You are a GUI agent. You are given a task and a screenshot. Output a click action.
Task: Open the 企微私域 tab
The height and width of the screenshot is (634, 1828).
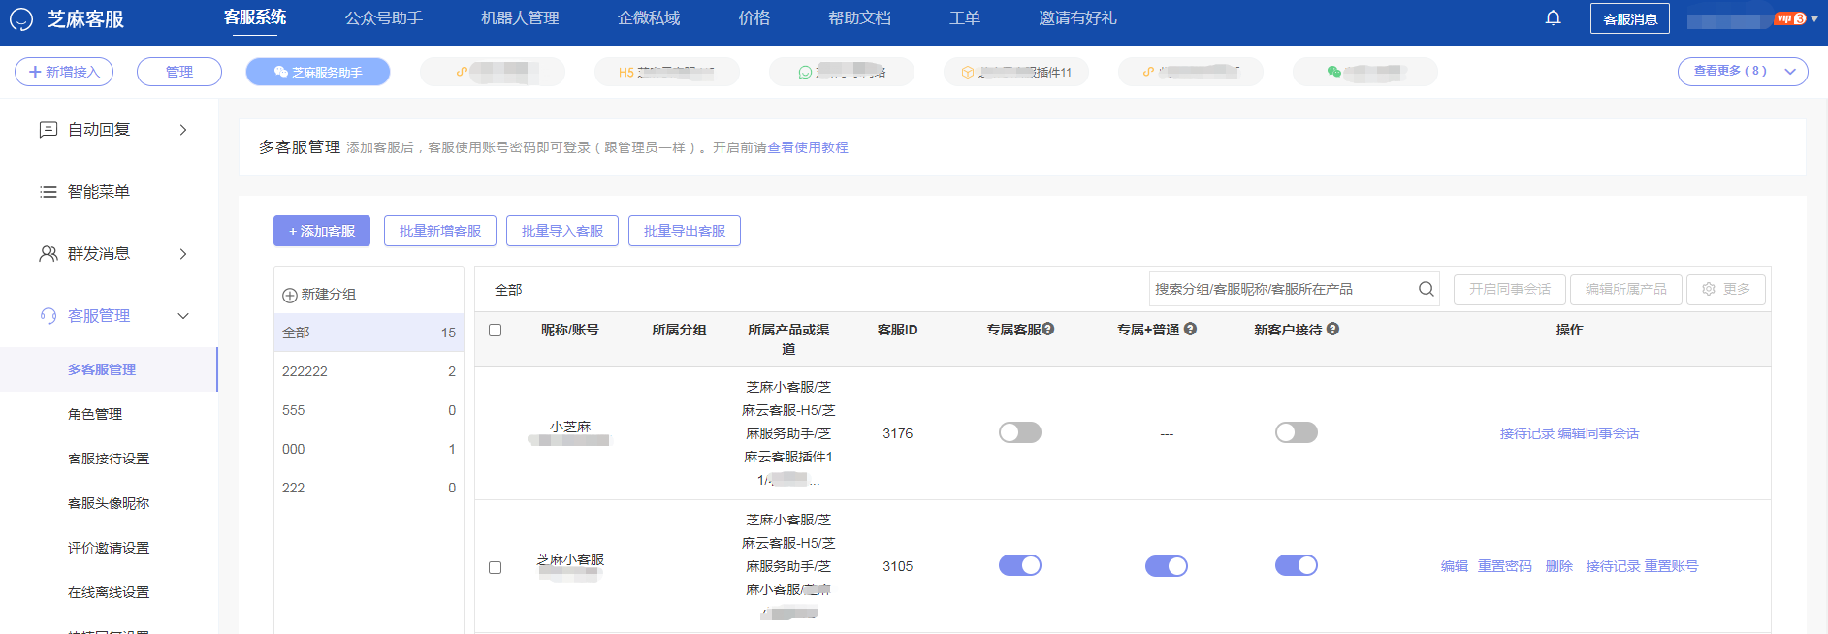point(649,18)
